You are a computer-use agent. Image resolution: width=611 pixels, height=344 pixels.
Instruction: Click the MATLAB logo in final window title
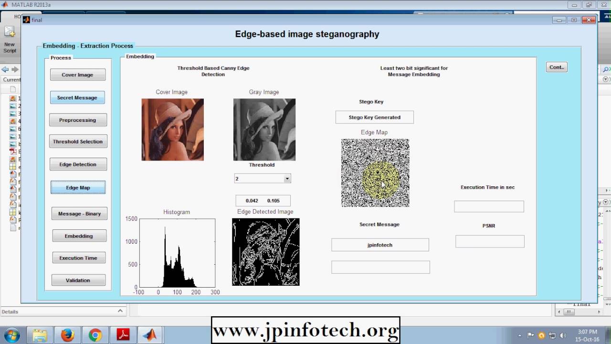click(26, 20)
